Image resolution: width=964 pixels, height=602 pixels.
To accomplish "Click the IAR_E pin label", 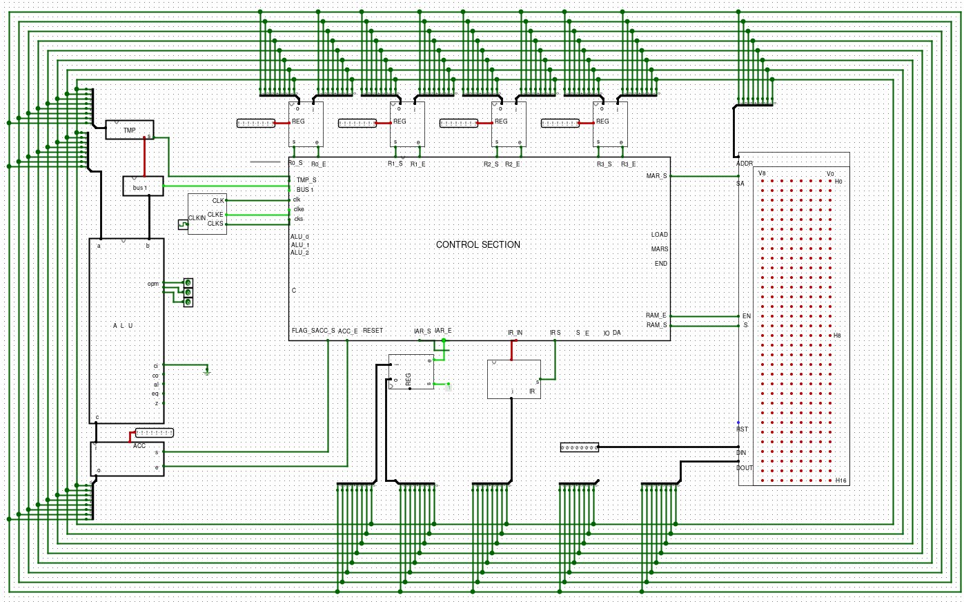I will 443,331.
